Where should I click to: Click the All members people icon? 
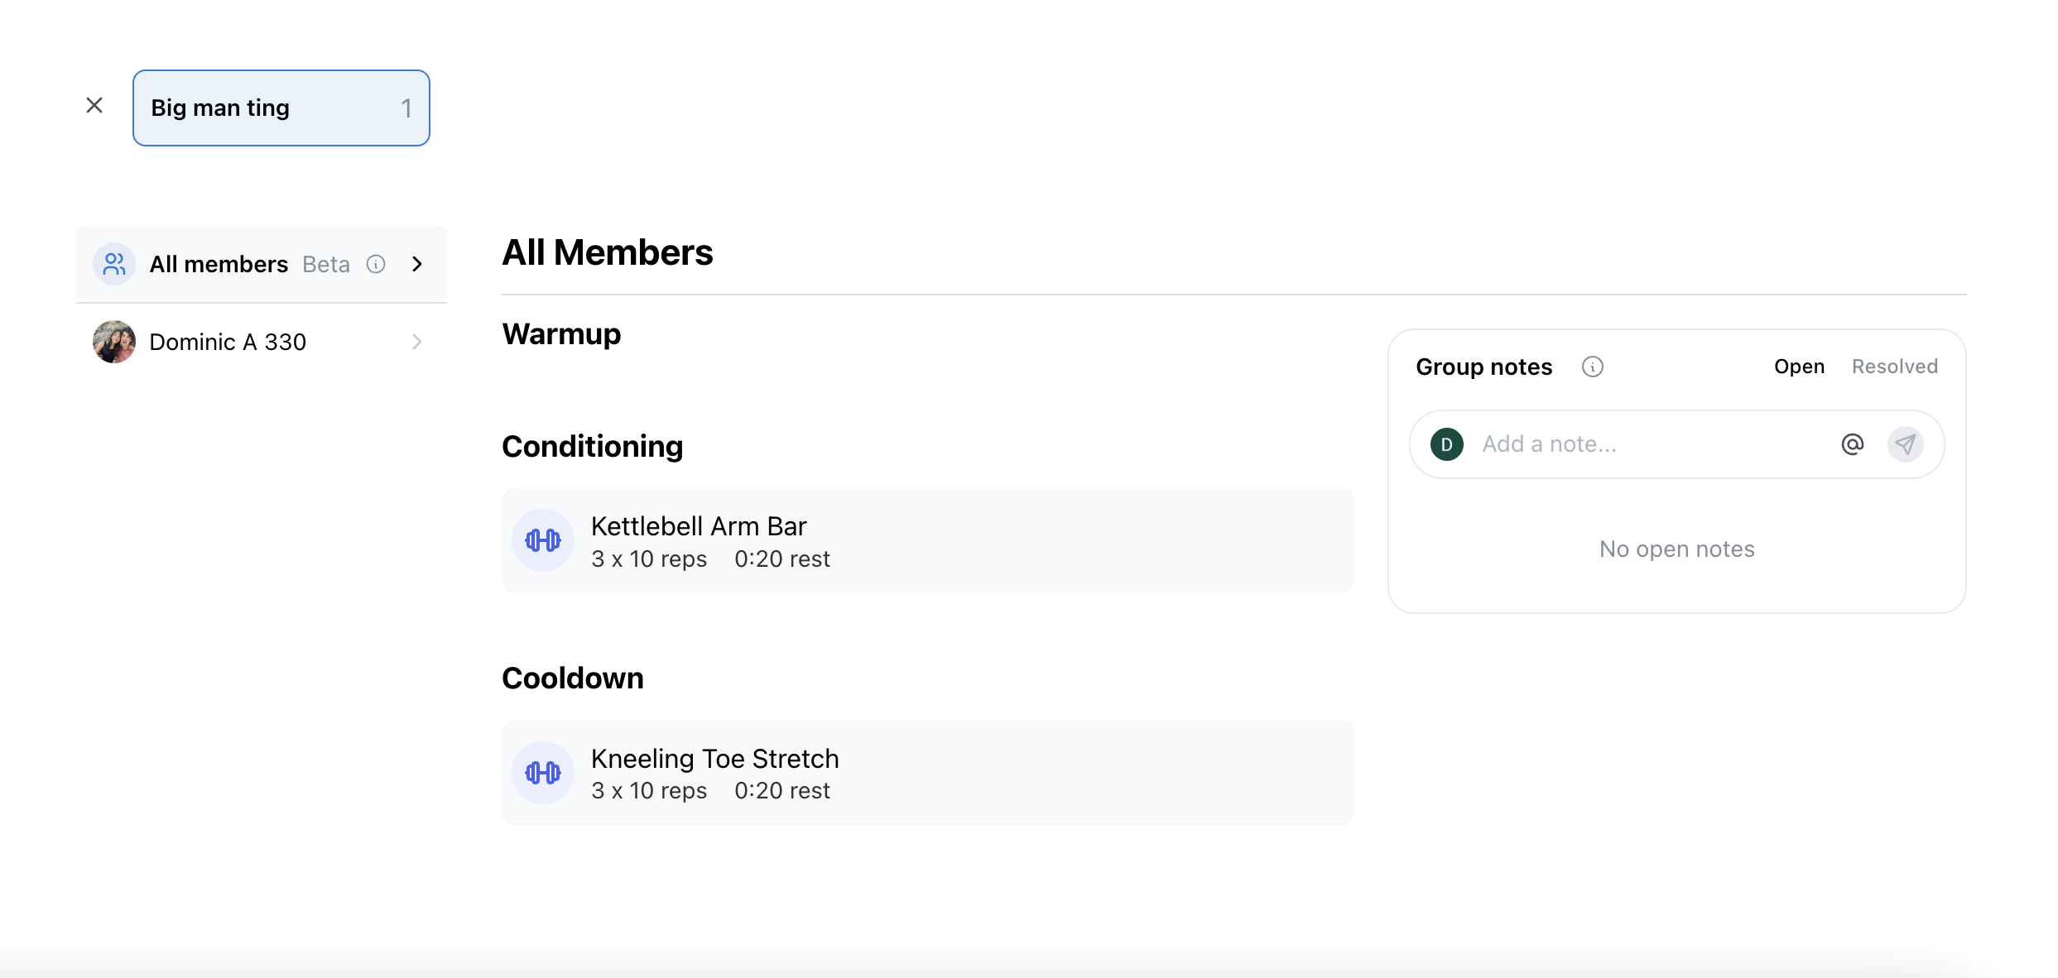(x=113, y=263)
